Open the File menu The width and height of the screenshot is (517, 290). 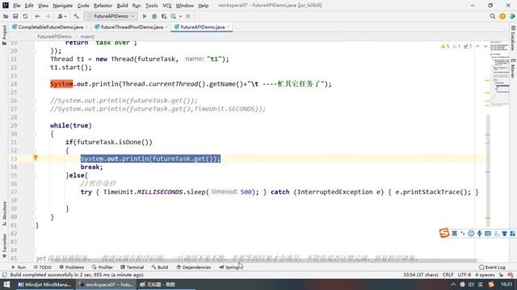pos(16,6)
